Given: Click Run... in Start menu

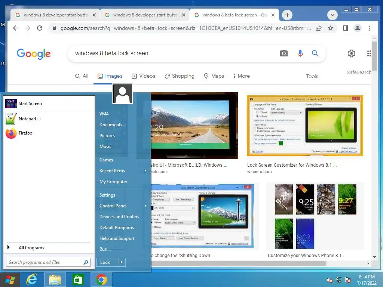Looking at the screenshot, I should (x=105, y=249).
